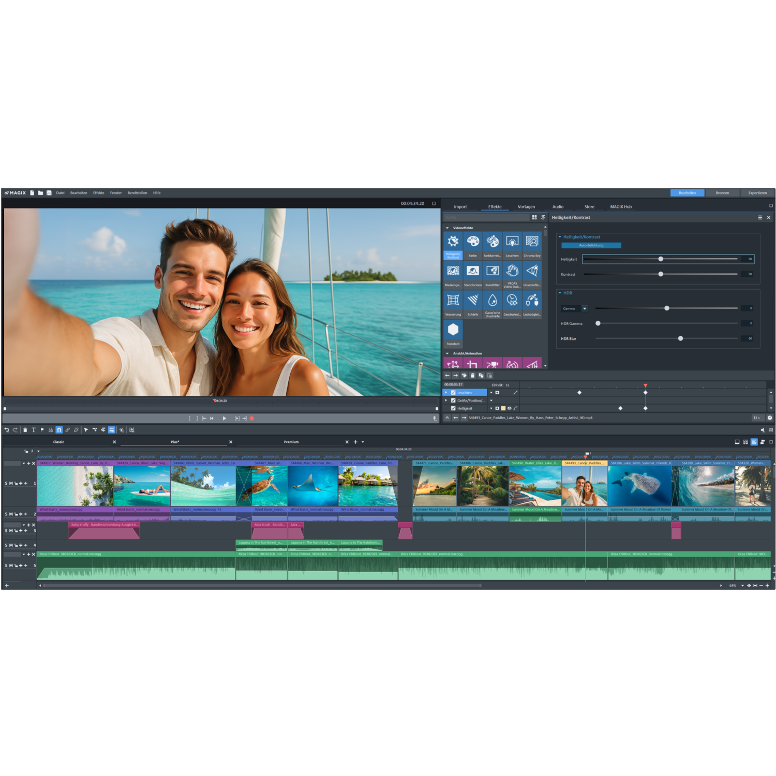776x776 pixels.
Task: Disable the Leuchten keyframe checkbox
Action: coord(453,392)
